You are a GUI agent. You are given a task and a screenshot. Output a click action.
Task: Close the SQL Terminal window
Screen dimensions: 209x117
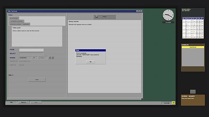tap(142, 11)
